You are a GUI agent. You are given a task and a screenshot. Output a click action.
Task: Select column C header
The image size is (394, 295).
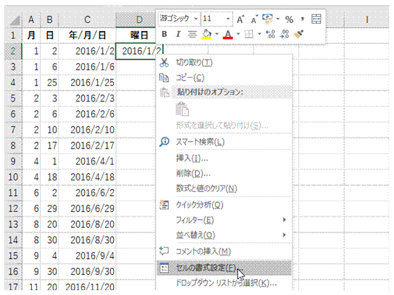coord(87,19)
